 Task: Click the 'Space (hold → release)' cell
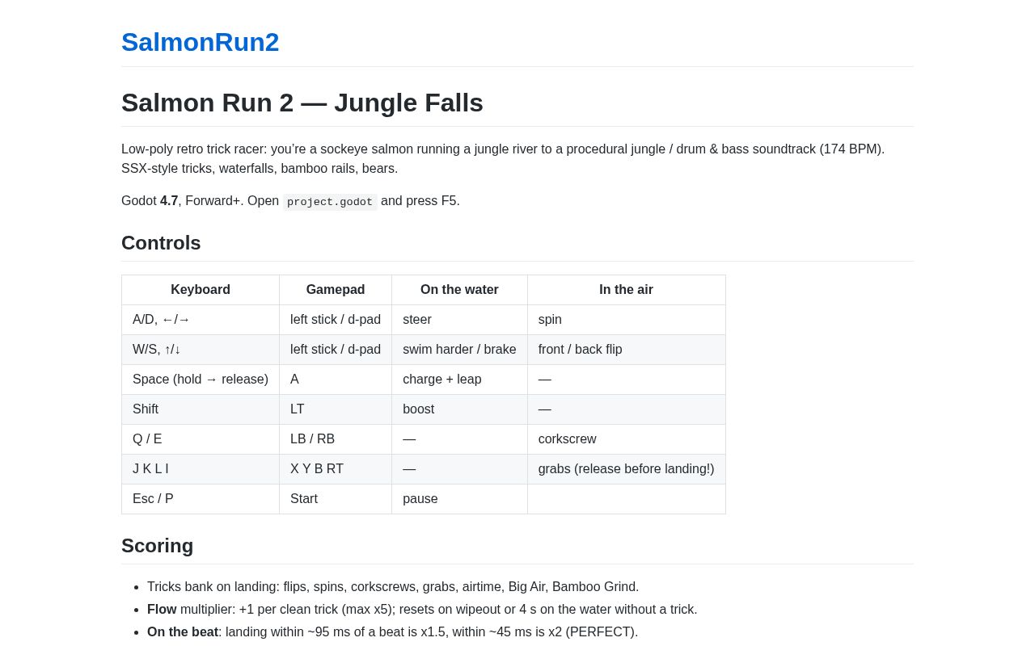pos(201,380)
